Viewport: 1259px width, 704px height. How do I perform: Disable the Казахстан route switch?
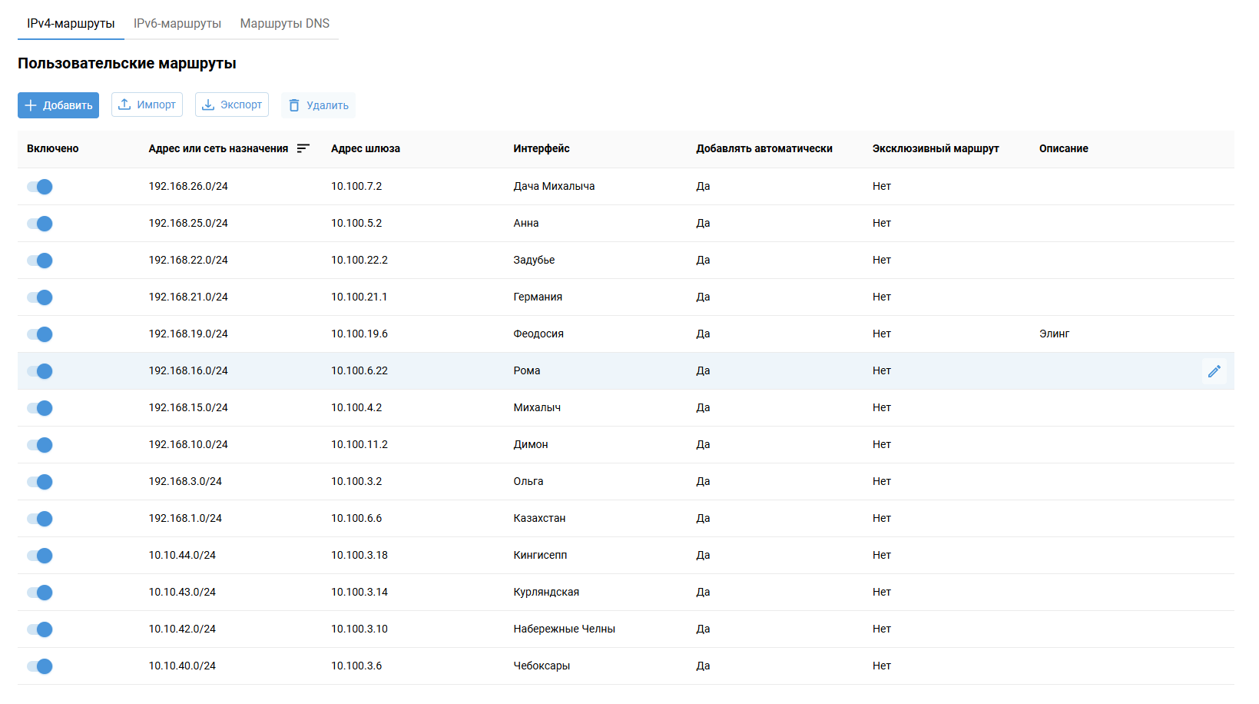point(40,519)
